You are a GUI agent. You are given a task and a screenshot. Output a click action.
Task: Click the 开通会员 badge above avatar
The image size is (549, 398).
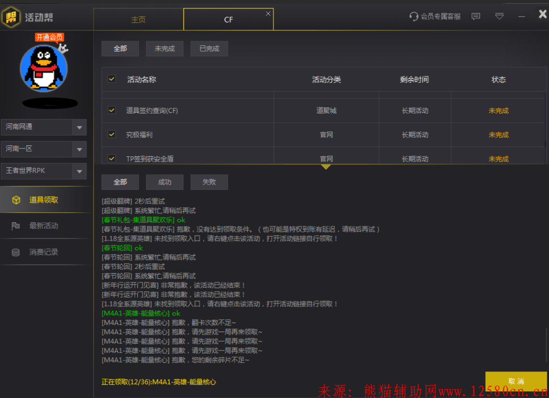(49, 37)
